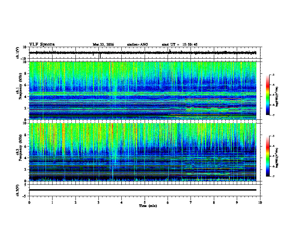Select the start UT time "15:50:45"
Image resolution: width=293 pixels, height=227 pixels.
pos(190,45)
